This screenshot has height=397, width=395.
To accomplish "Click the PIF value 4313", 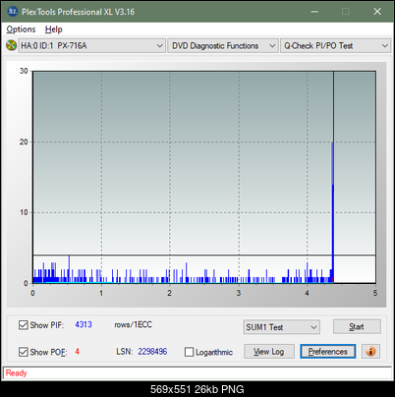I will pos(84,324).
